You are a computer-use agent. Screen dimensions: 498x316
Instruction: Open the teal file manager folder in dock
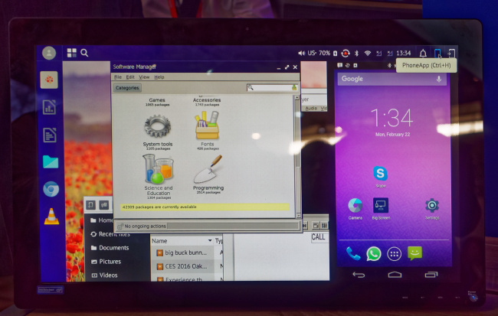[x=51, y=161]
